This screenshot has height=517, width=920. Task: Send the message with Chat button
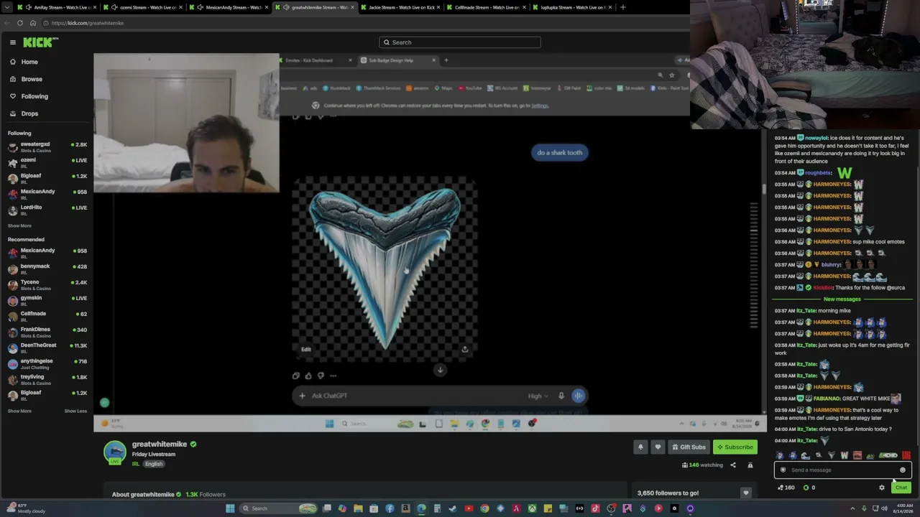901,488
